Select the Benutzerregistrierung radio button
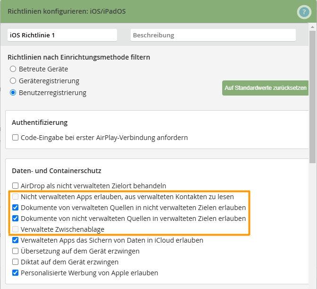 (13, 93)
